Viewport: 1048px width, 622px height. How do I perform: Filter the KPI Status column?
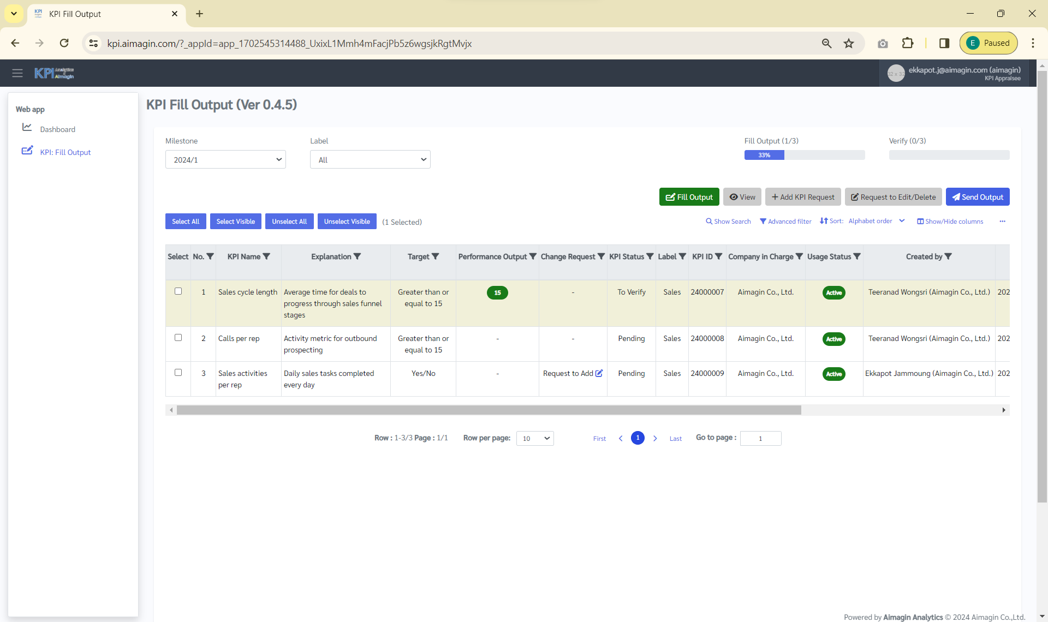650,256
